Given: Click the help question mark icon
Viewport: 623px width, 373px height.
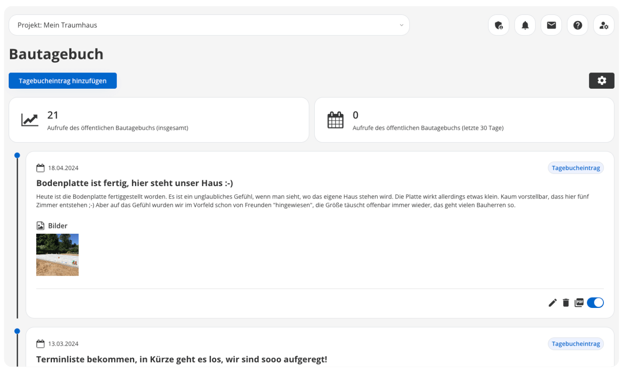Looking at the screenshot, I should pyautogui.click(x=577, y=25).
